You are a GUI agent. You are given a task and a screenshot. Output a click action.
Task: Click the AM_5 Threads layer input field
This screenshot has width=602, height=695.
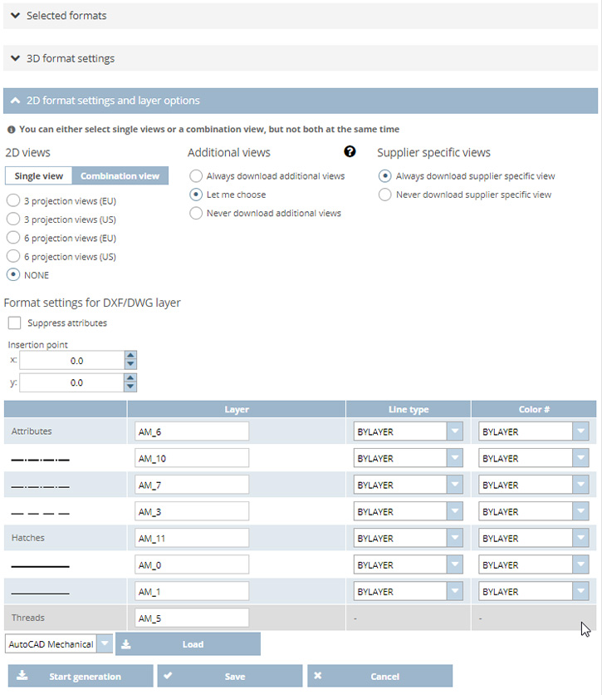coord(192,618)
